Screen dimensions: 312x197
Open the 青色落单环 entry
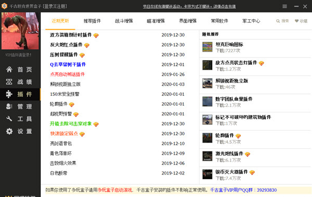pos(61,153)
